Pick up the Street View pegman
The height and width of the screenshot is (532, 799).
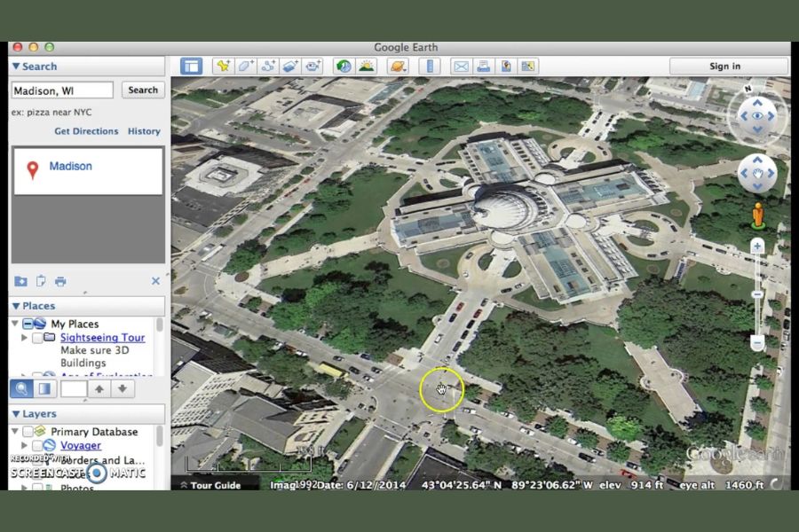[758, 215]
